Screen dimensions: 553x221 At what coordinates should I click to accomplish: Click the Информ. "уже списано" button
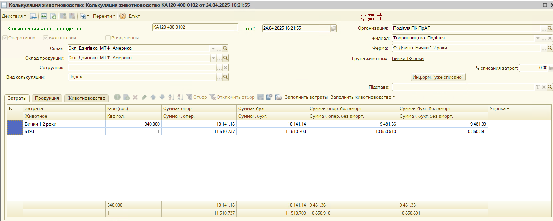point(438,77)
